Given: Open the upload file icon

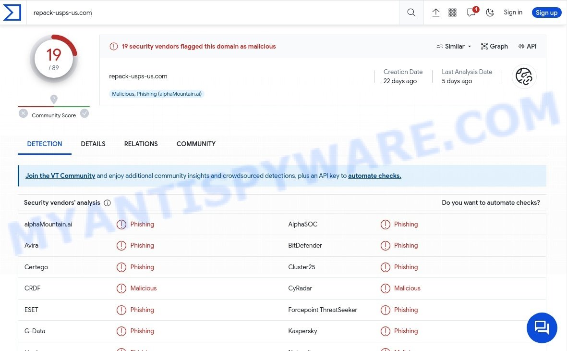Looking at the screenshot, I should click(x=436, y=13).
